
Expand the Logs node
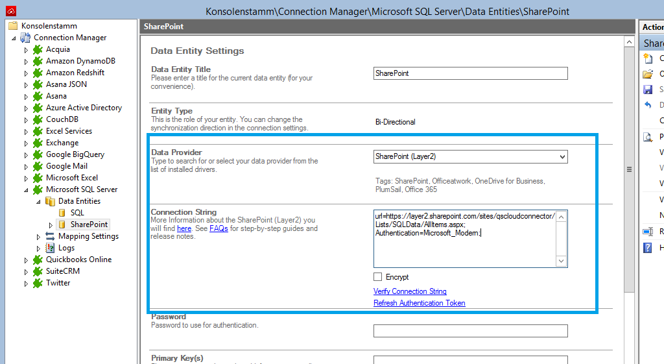(x=38, y=249)
